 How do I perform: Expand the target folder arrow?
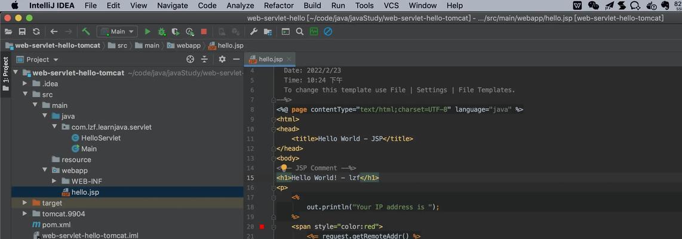pyautogui.click(x=25, y=203)
